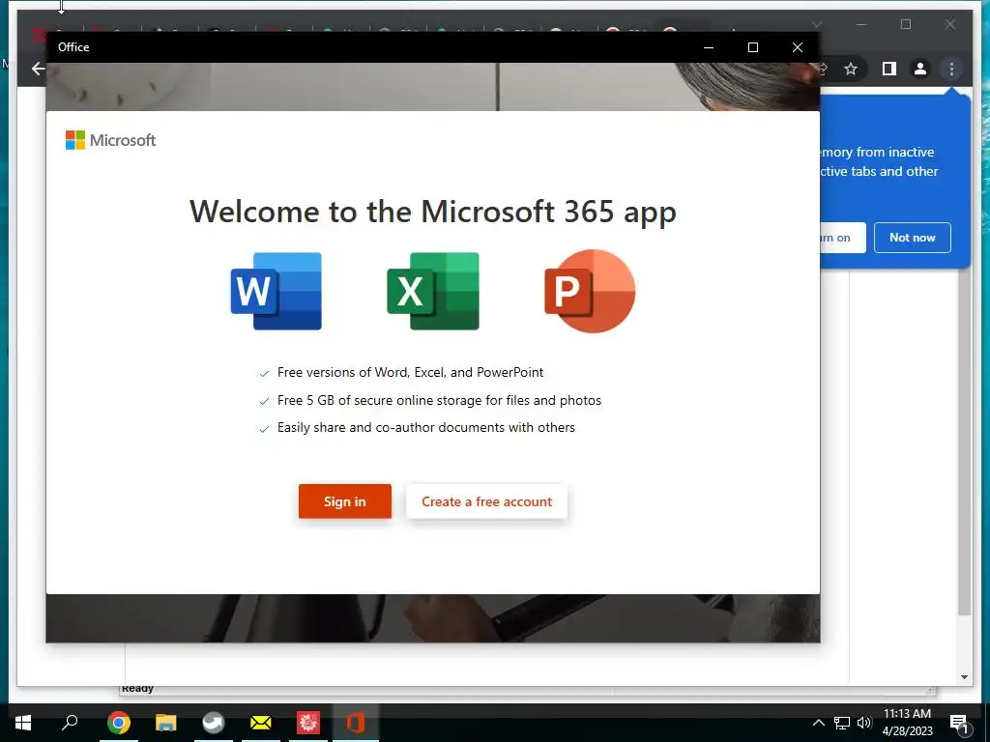
Task: Open network status tray icon
Action: [x=842, y=723]
